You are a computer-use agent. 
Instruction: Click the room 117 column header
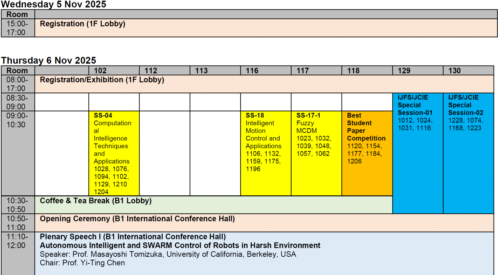(302, 70)
